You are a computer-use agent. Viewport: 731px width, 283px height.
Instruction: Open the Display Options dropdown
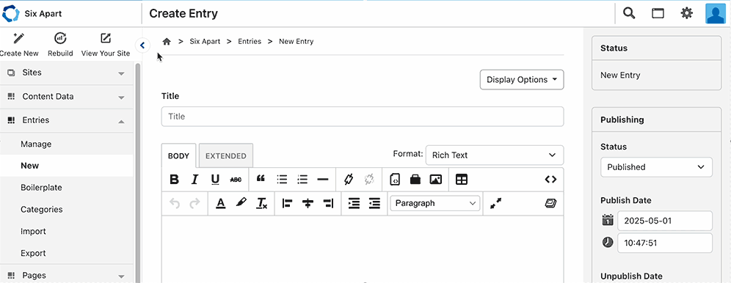coord(522,80)
